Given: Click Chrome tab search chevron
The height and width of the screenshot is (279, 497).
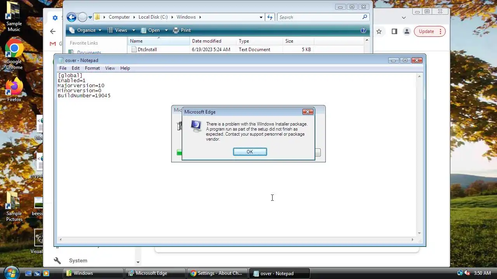Looking at the screenshot, I should [x=404, y=17].
